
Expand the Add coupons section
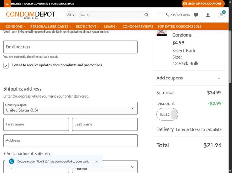coord(189,78)
